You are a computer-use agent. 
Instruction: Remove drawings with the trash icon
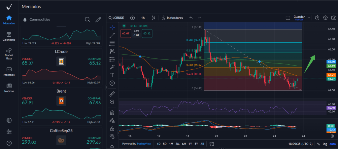pyautogui.click(x=112, y=147)
